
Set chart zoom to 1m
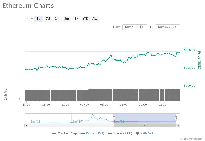pos(57,19)
